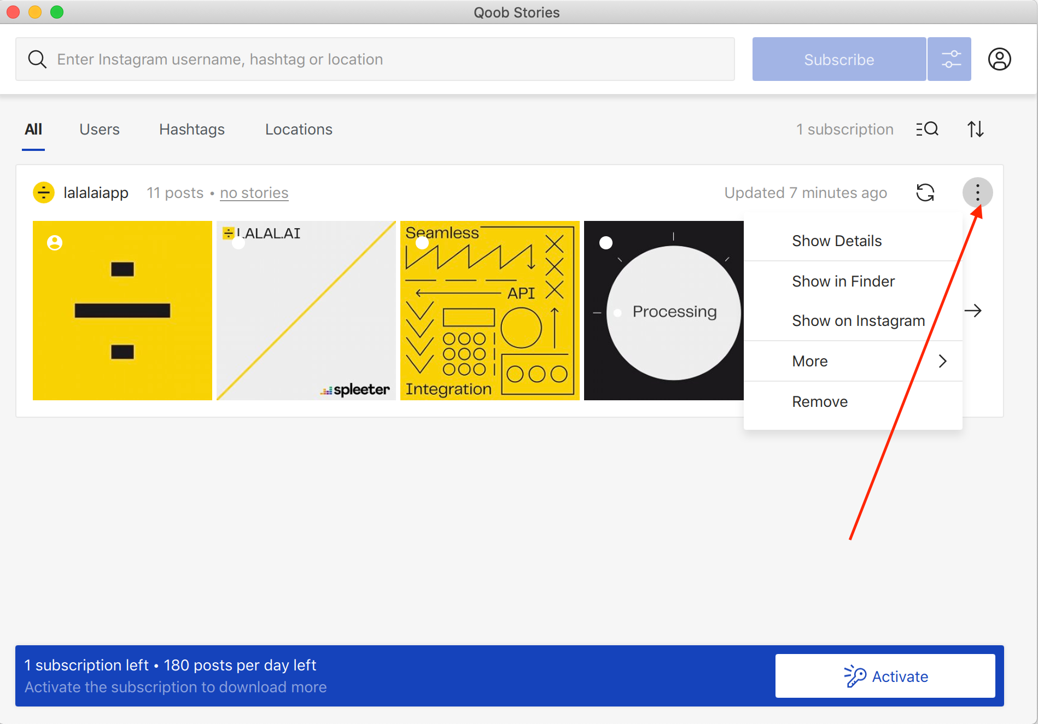Click the lalalaiapp yellow avatar icon
1038x724 pixels.
click(x=44, y=192)
